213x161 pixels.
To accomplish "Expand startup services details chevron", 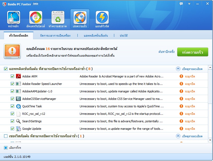I will pos(178,136).
